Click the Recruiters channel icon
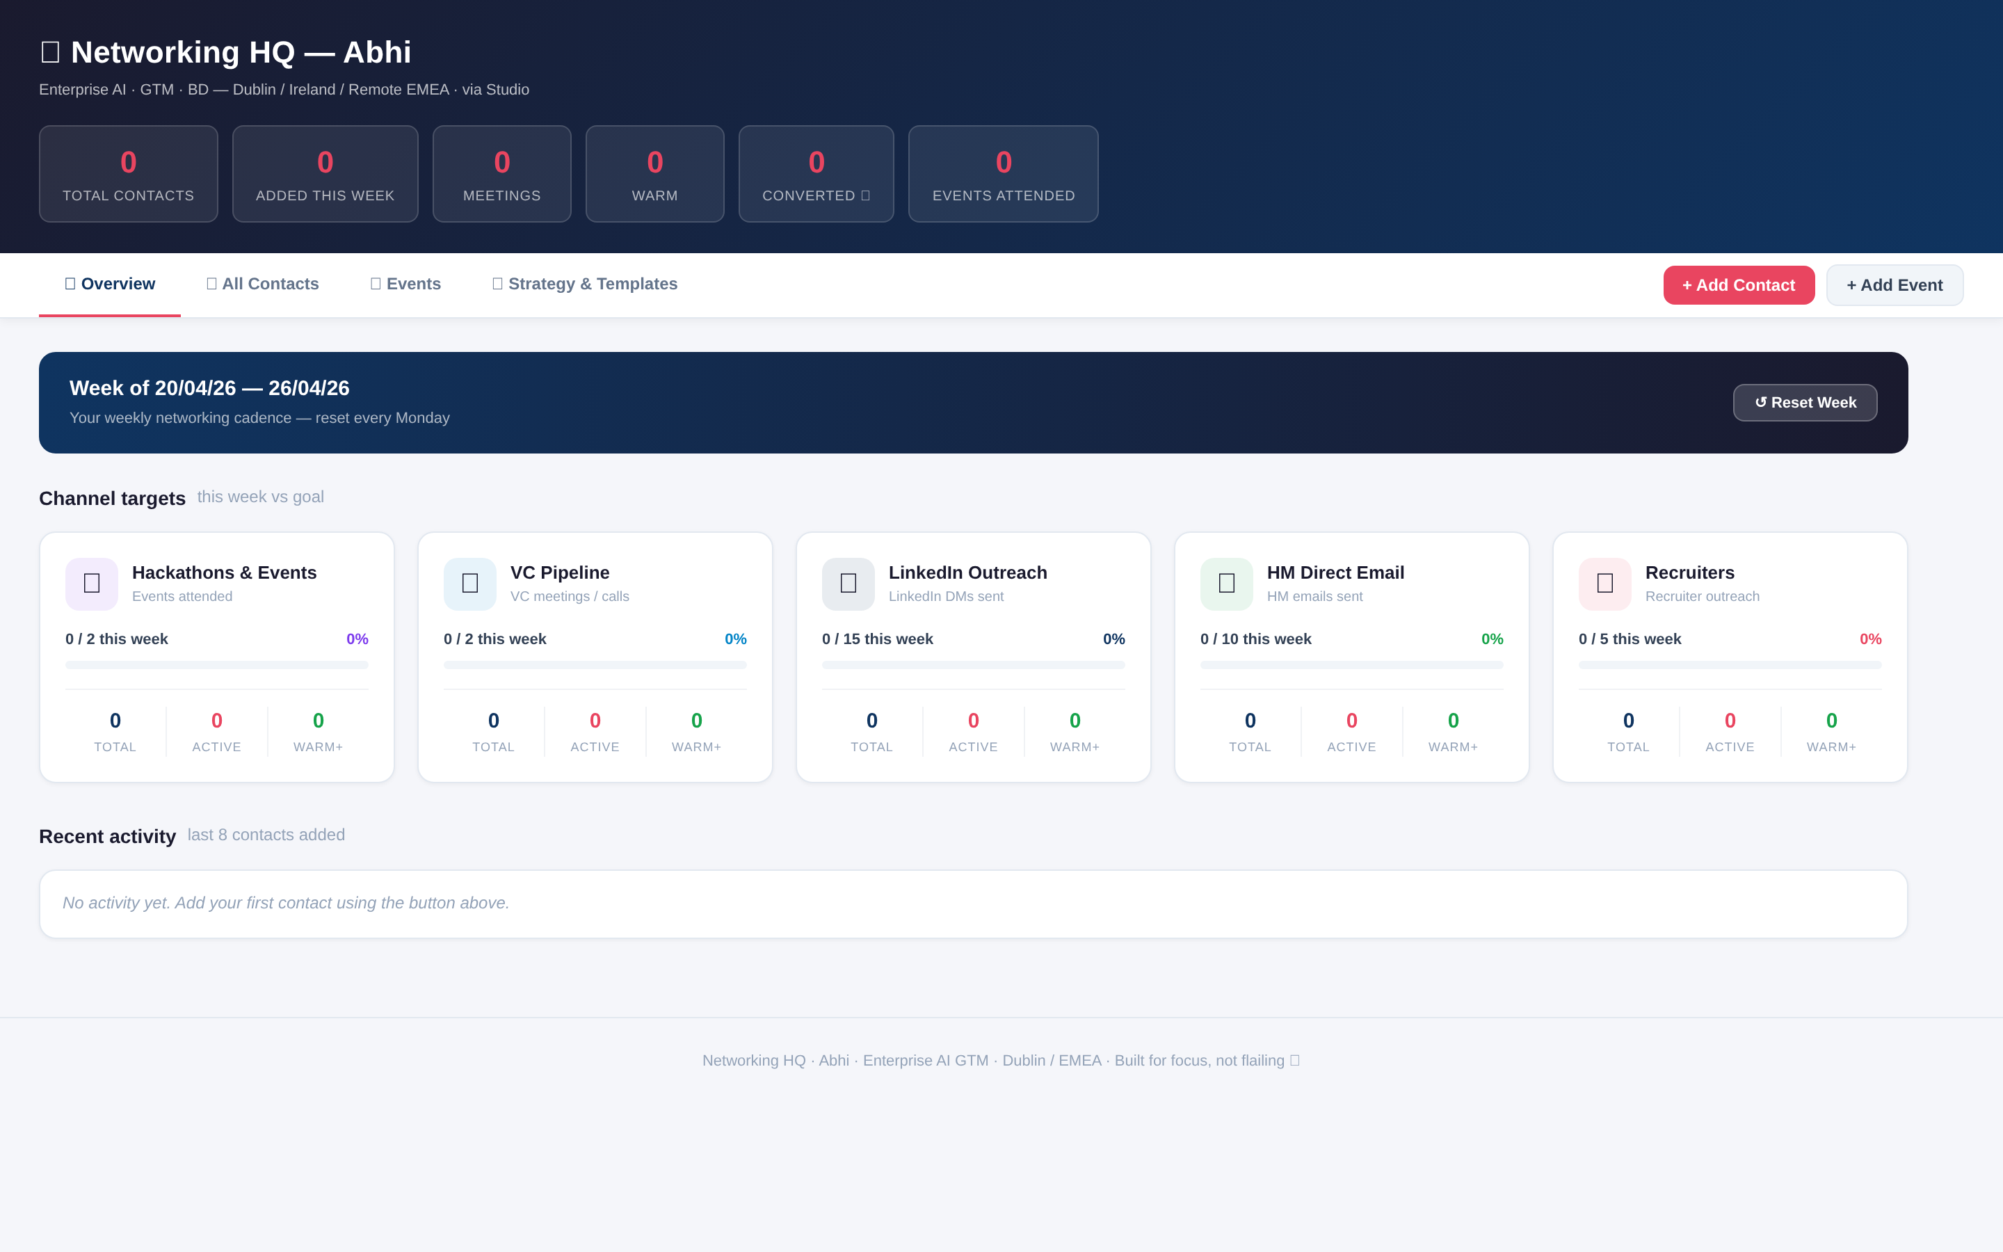The image size is (2003, 1252). pos(1605,584)
